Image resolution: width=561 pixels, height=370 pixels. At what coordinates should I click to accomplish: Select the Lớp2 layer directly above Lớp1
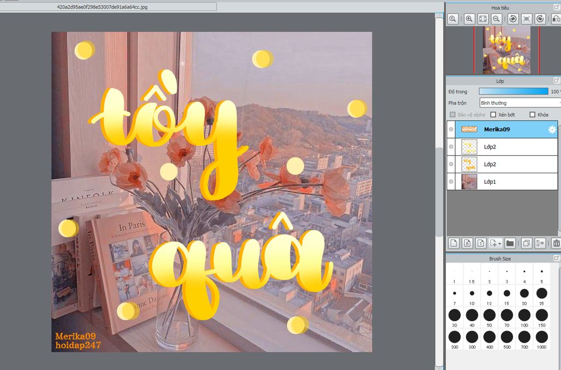point(506,164)
